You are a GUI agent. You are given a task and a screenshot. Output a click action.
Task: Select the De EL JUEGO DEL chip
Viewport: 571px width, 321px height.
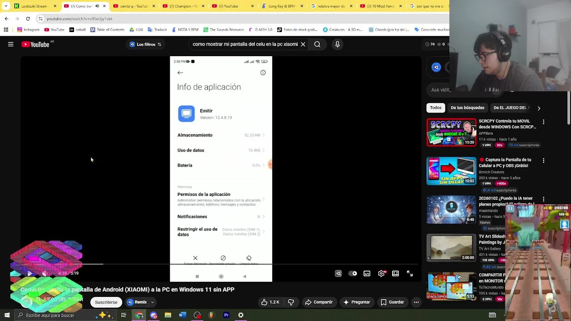[x=511, y=108]
